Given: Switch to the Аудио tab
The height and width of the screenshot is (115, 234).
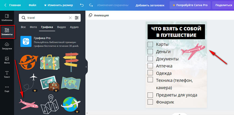Looking at the screenshot, I should click(x=74, y=27).
